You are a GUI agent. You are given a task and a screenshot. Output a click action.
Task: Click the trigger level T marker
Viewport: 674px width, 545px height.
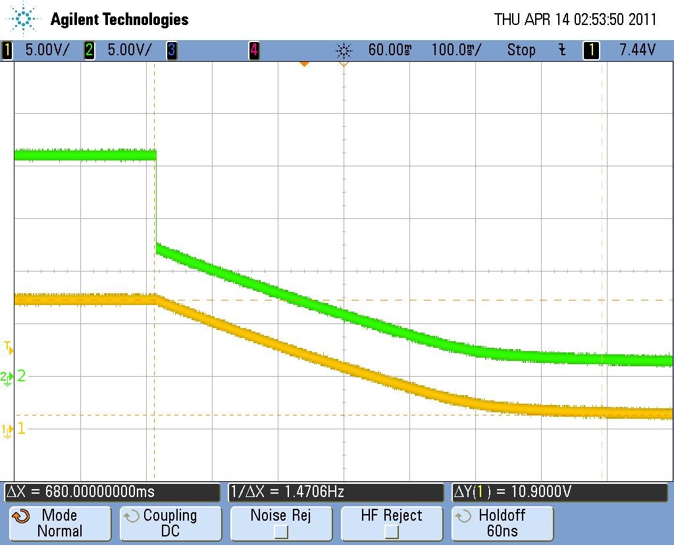pyautogui.click(x=9, y=347)
